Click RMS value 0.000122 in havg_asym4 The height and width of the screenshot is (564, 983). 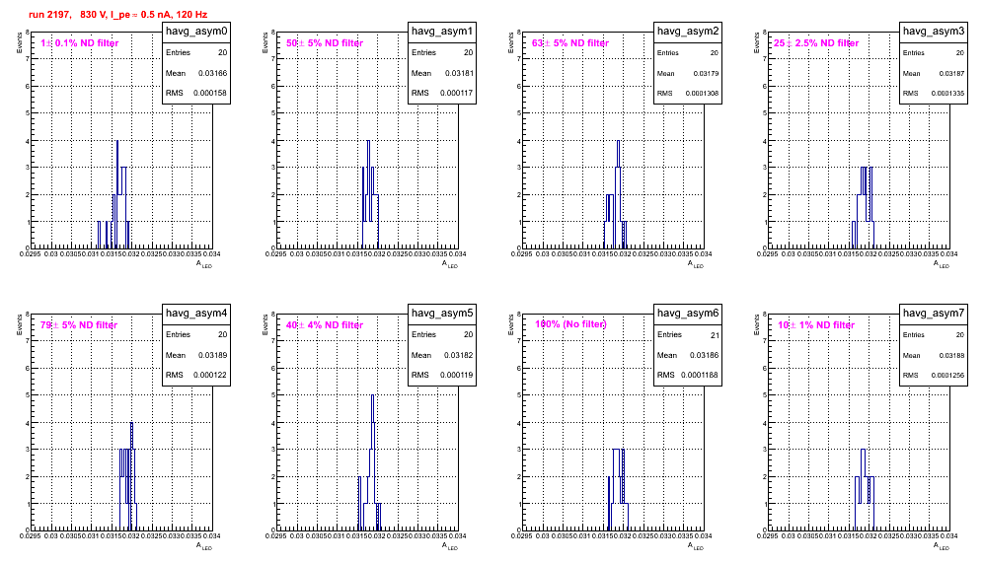[x=210, y=375]
